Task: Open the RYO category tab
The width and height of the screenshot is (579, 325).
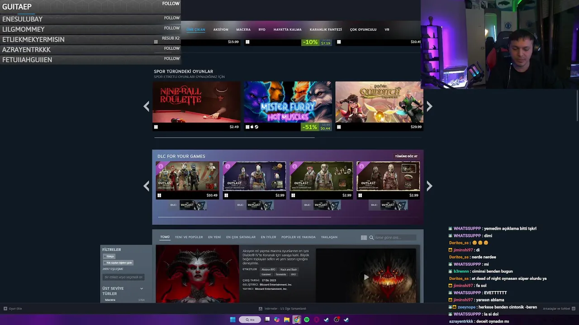Action: [x=262, y=29]
